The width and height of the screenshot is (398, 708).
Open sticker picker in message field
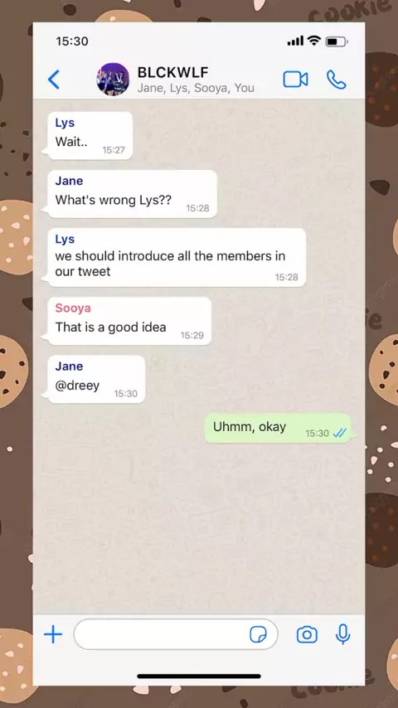pos(258,634)
